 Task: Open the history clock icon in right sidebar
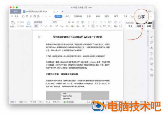click(151, 70)
